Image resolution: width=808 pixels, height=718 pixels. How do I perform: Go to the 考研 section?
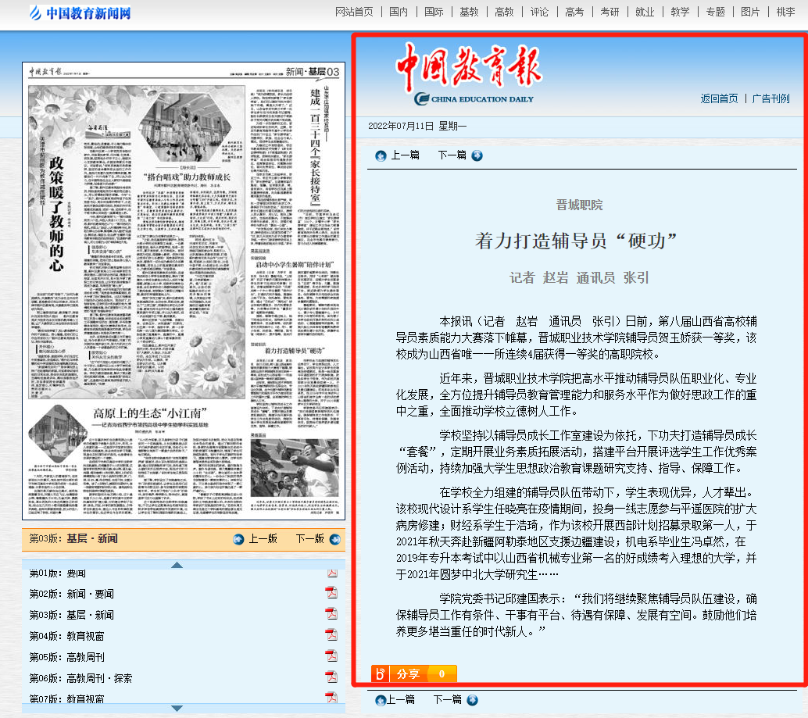(610, 12)
